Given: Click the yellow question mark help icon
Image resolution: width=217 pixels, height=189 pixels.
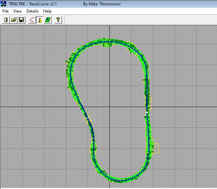Looking at the screenshot, I should click(x=58, y=20).
